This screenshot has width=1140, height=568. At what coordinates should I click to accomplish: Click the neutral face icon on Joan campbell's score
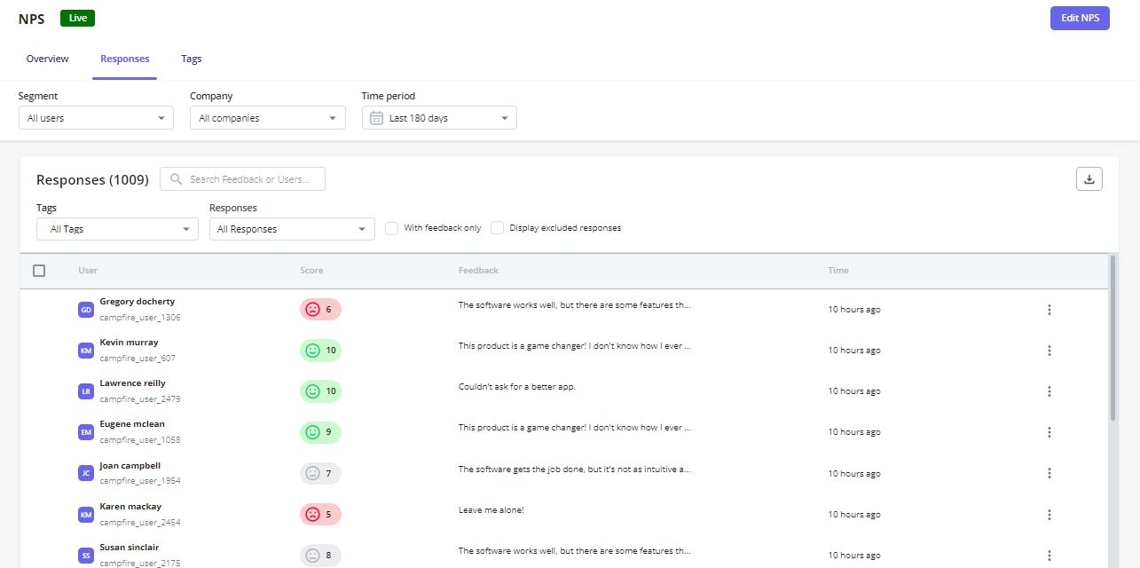[x=312, y=473]
